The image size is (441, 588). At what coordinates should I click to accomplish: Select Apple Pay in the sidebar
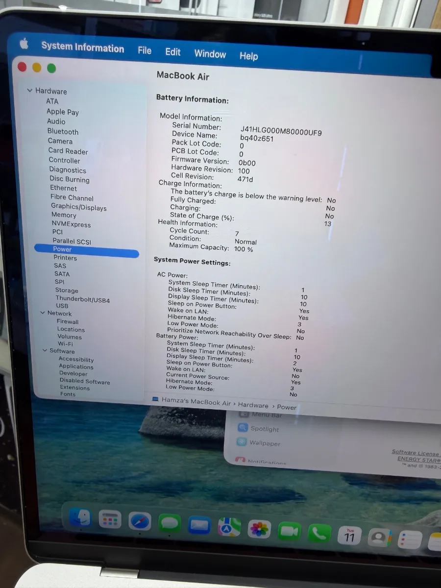click(63, 112)
